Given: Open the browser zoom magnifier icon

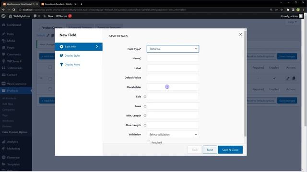Looking at the screenshot, I should (271, 10).
